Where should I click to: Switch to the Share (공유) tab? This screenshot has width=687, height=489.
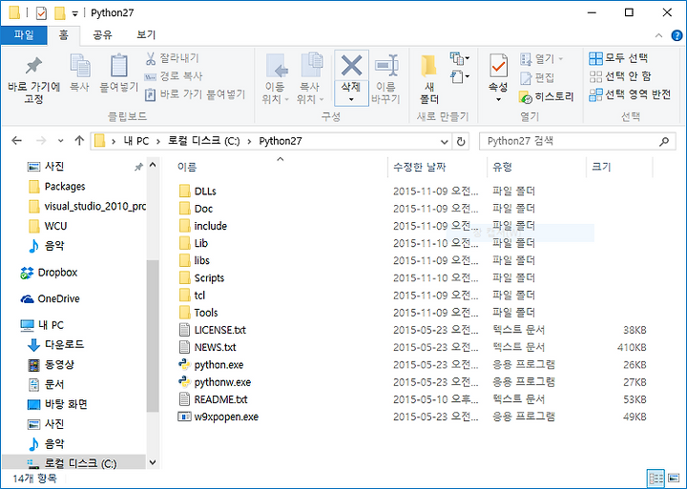click(x=102, y=35)
